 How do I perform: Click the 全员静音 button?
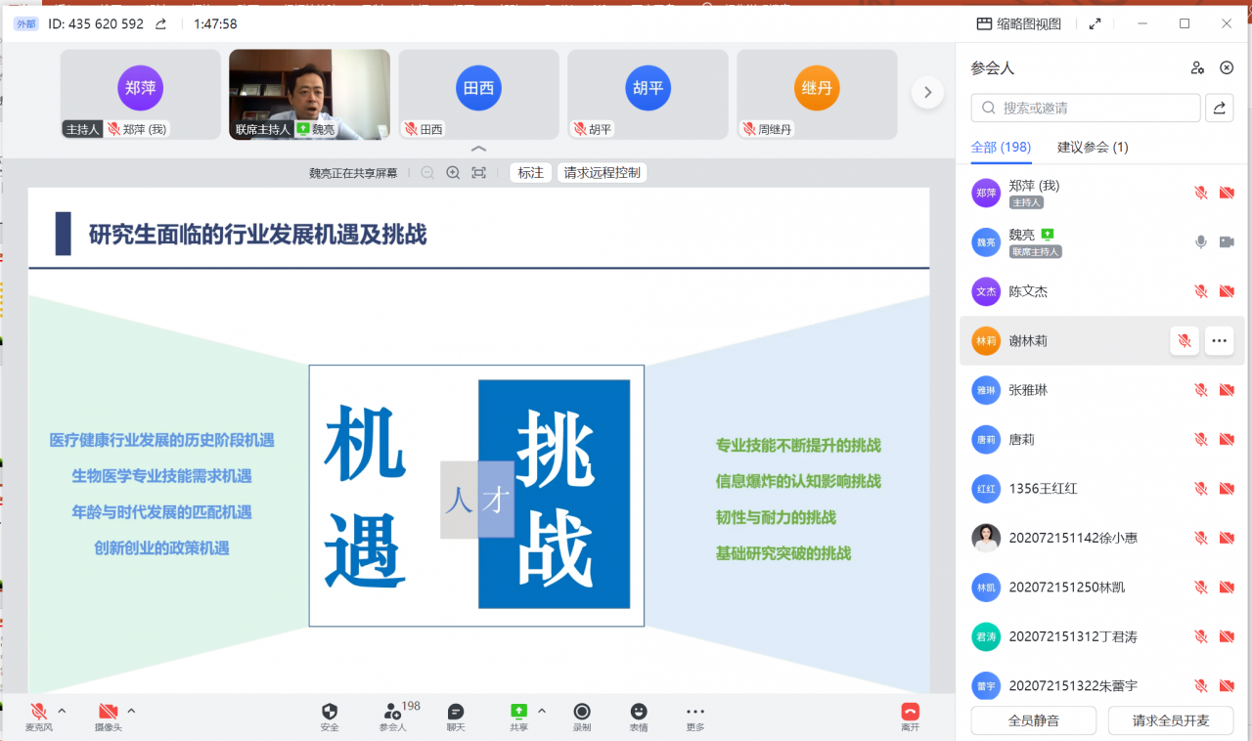(x=1034, y=720)
